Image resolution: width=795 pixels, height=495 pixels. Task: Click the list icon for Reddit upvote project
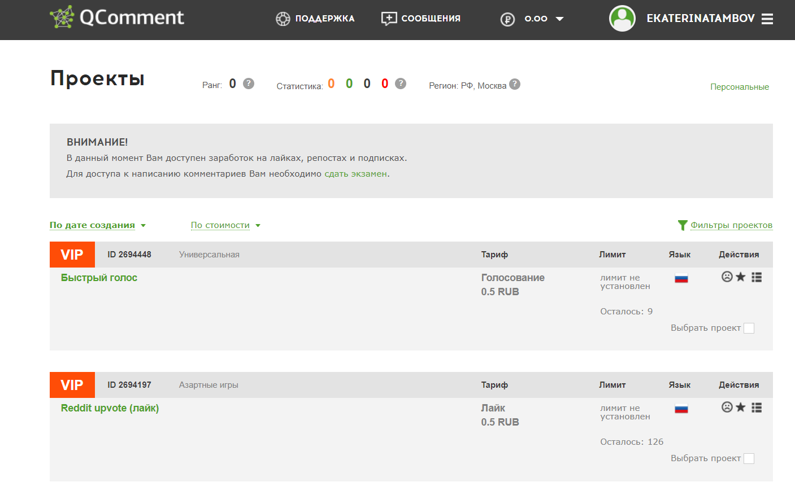click(757, 408)
